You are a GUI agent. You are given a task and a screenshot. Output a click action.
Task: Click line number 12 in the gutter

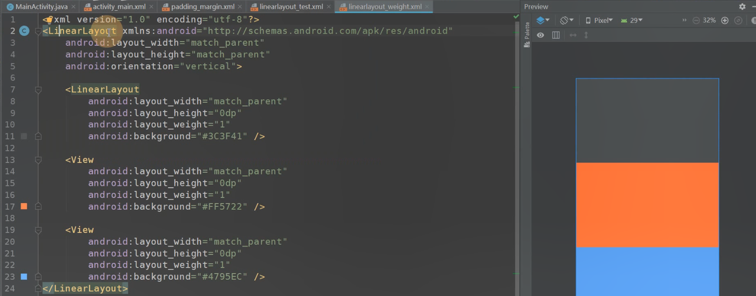pyautogui.click(x=10, y=148)
